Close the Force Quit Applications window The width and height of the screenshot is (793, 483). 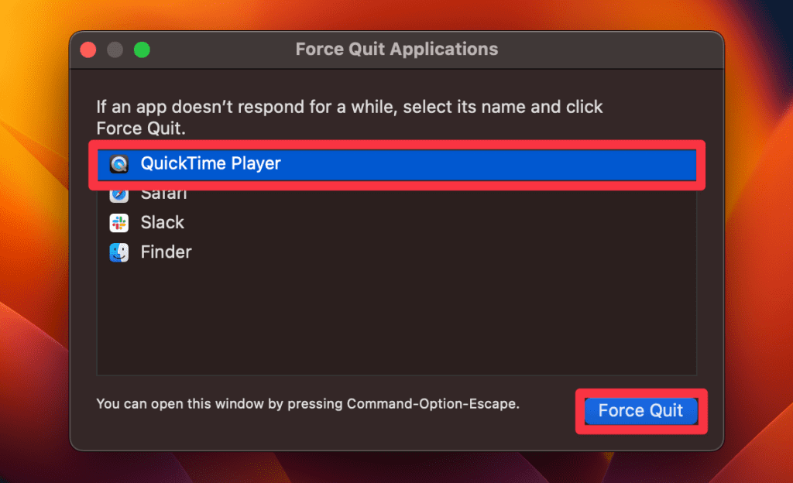coord(88,50)
